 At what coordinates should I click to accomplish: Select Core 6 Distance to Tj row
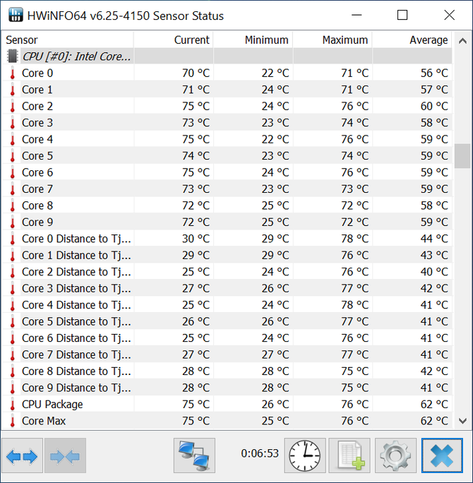pos(227,338)
